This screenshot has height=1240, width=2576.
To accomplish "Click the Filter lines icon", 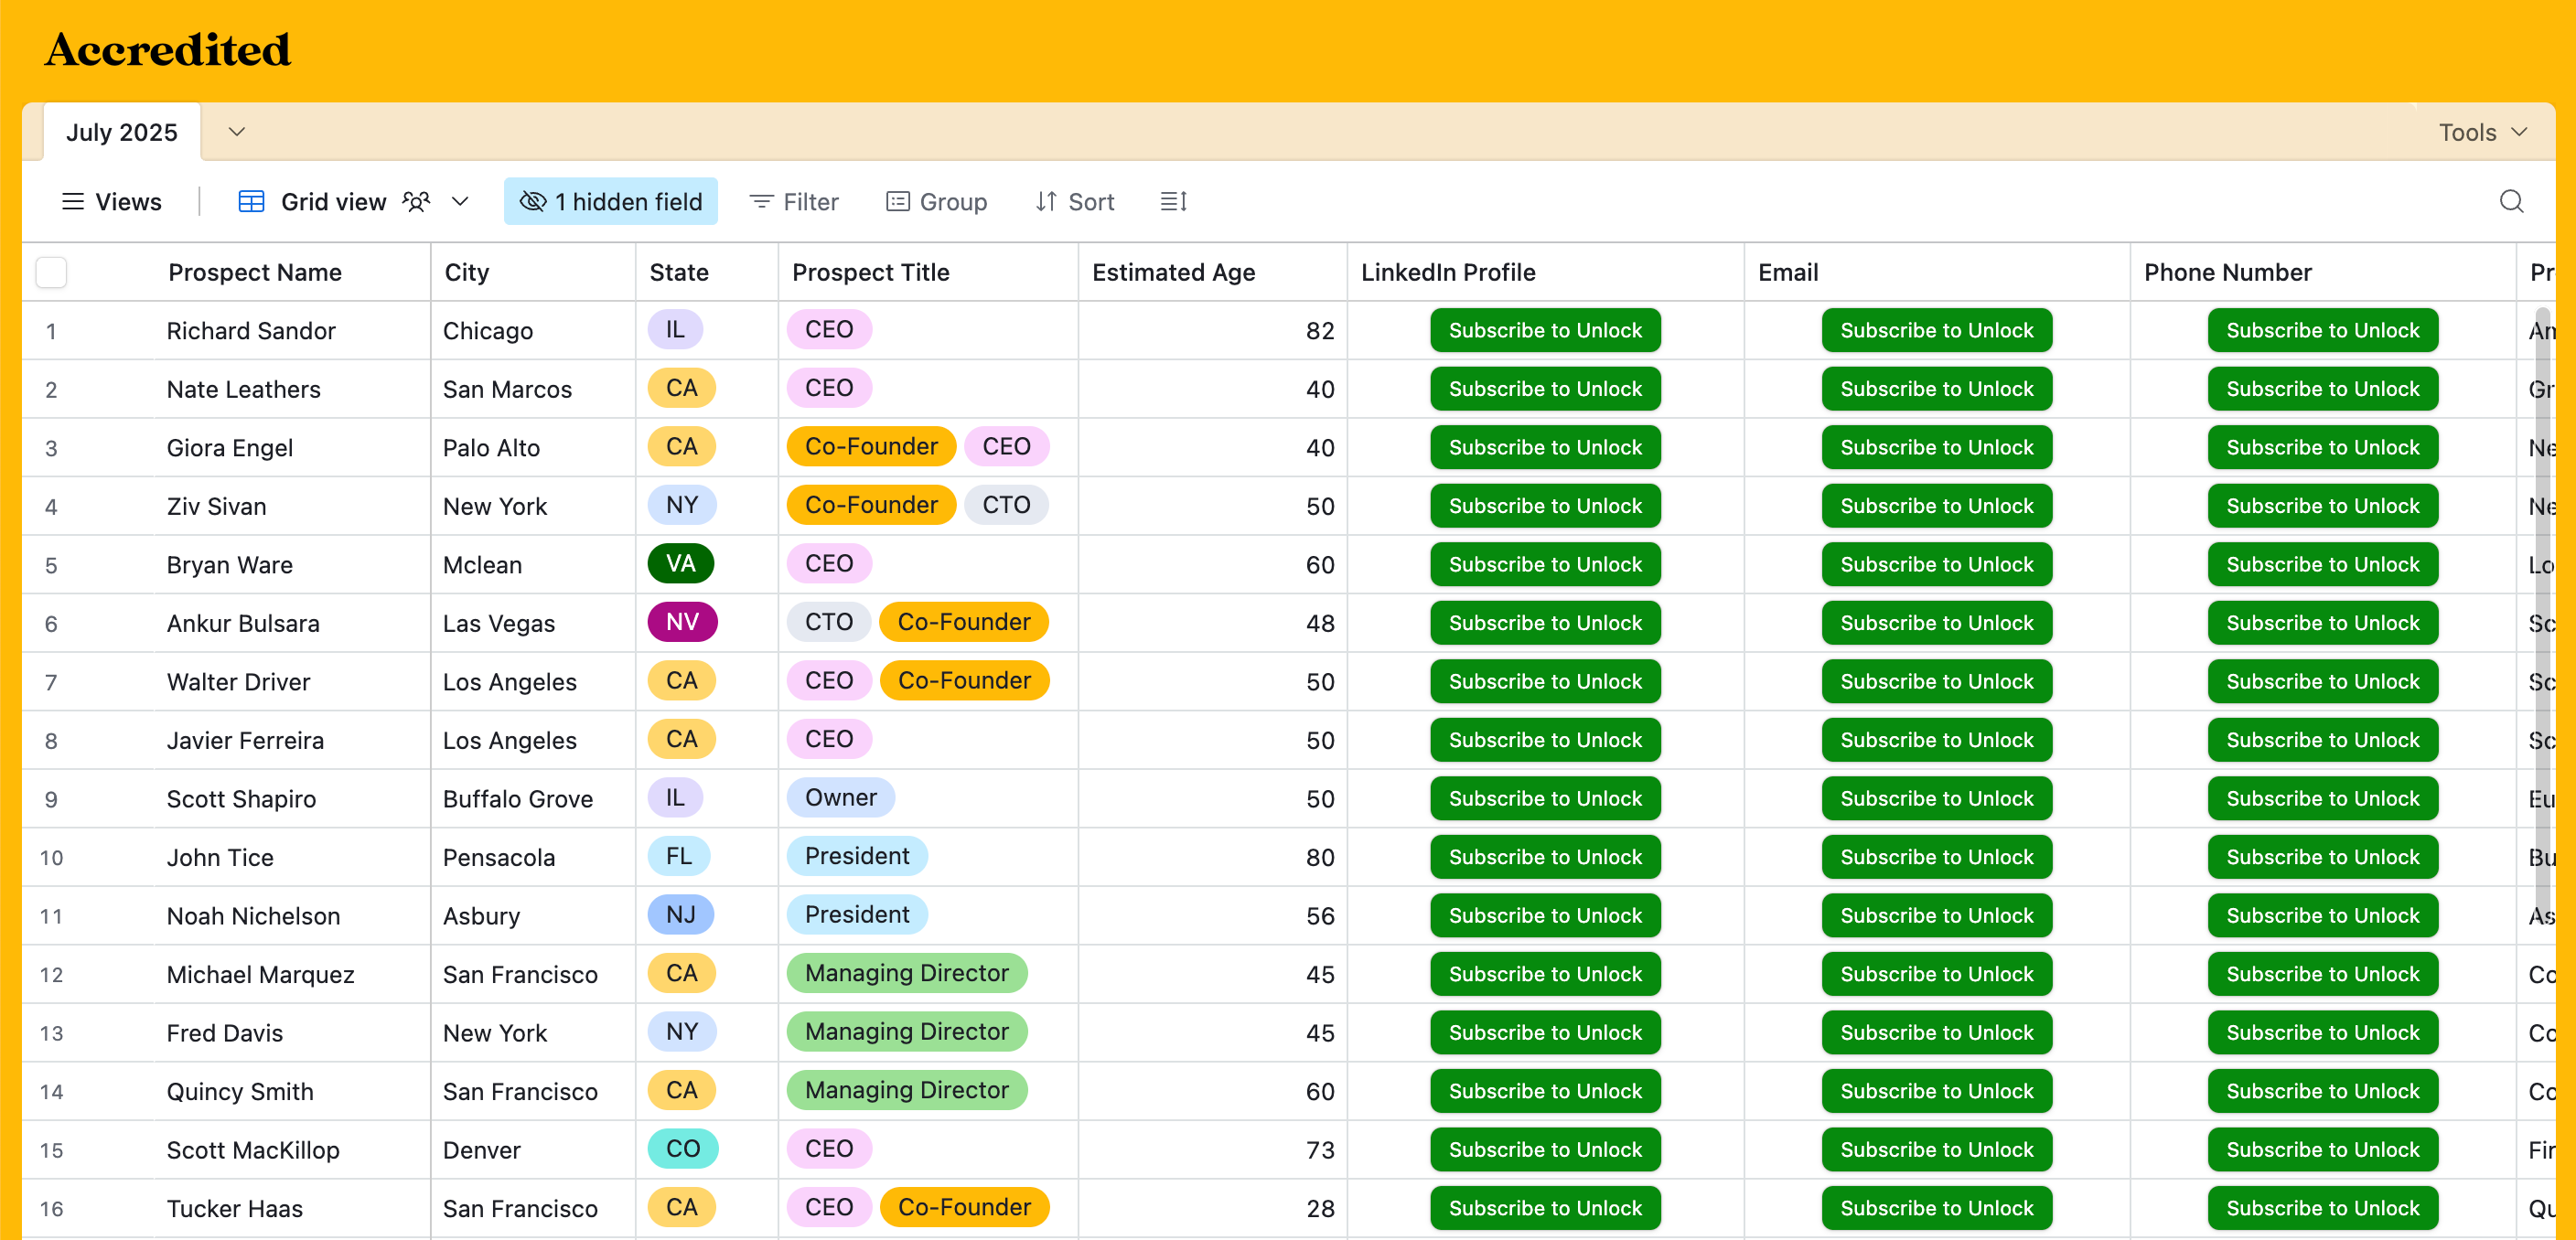I will click(761, 202).
